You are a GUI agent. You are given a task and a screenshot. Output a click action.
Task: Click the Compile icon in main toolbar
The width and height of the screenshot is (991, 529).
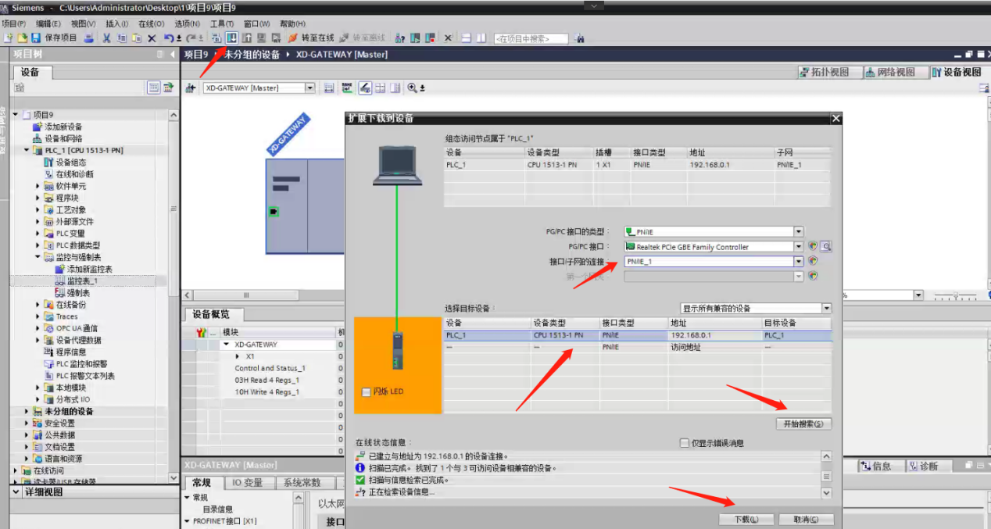[x=216, y=38]
